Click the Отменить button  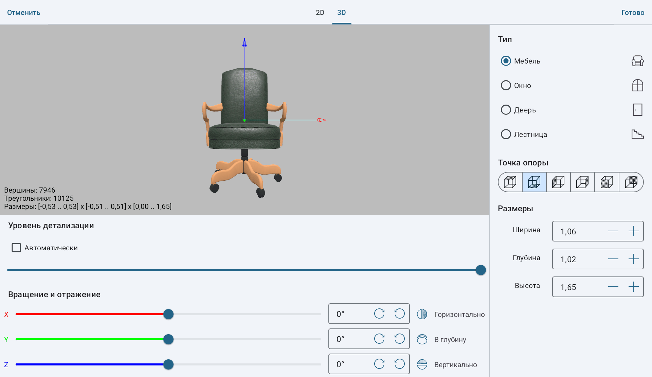24,13
